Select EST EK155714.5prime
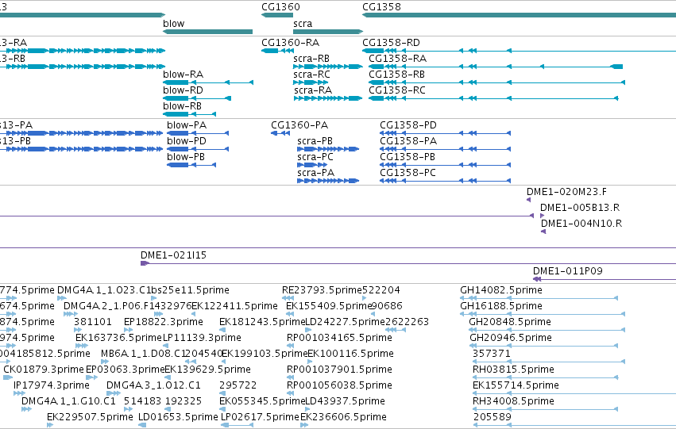The height and width of the screenshot is (429, 676). pos(516,385)
